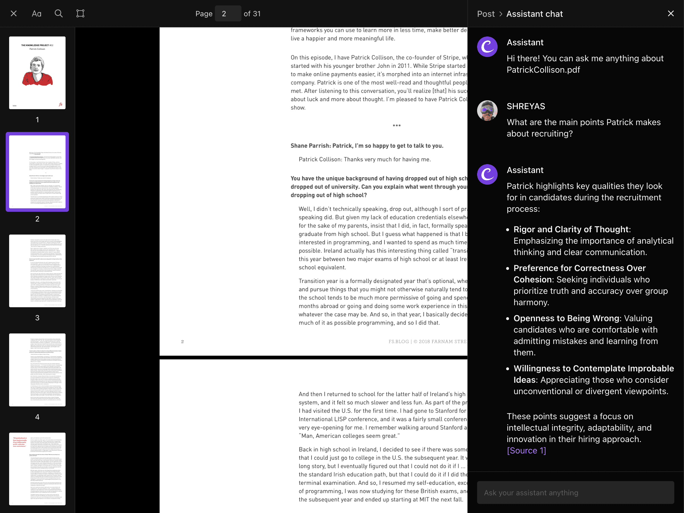Select the crop/area selection tool
The height and width of the screenshot is (513, 684).
80,13
